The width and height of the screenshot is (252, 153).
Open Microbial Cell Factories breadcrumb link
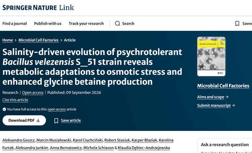pos(38,40)
